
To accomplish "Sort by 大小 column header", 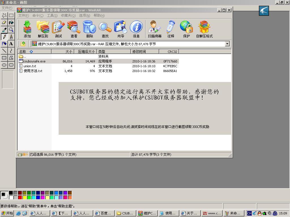I will tap(63, 51).
